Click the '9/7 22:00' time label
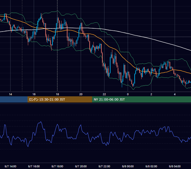This screenshot has height=169, width=191. click(x=104, y=166)
